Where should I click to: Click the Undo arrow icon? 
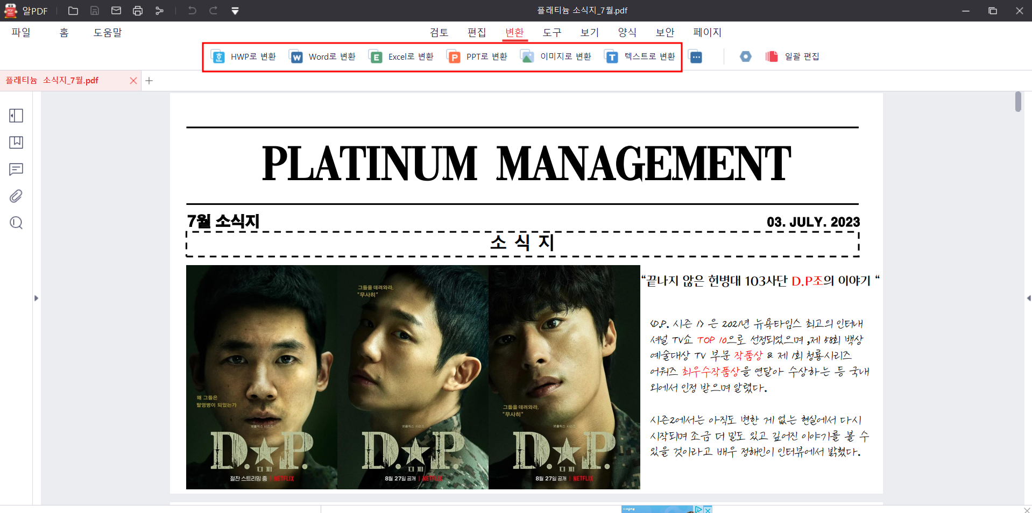click(x=192, y=11)
